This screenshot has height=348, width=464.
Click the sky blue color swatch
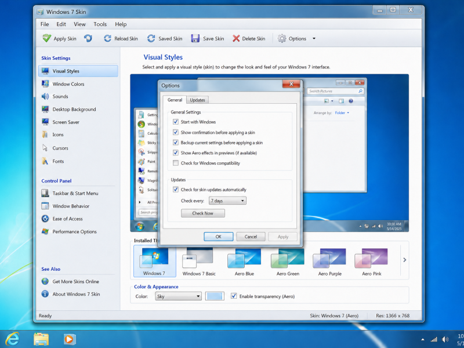(215, 296)
